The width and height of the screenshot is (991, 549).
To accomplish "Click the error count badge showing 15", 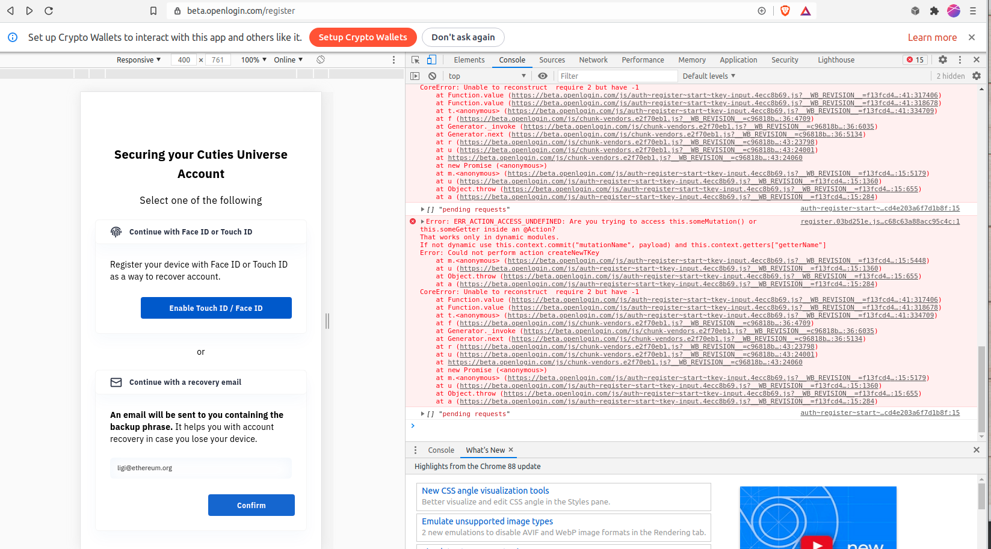I will [915, 60].
